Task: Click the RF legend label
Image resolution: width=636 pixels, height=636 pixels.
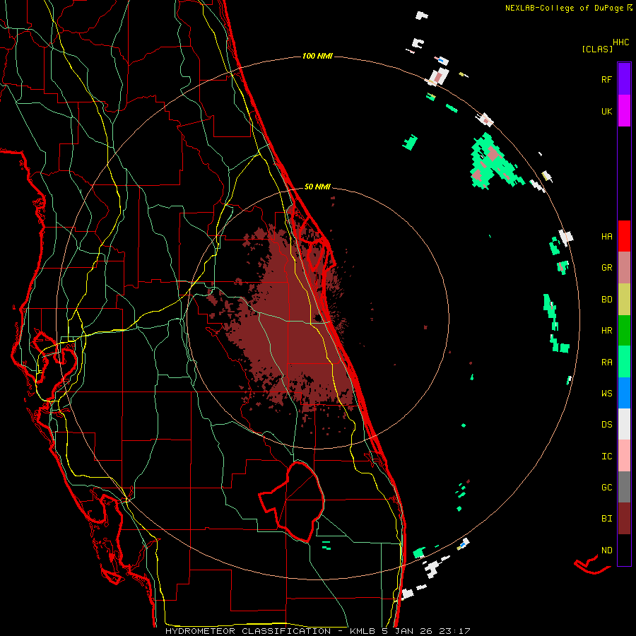Action: [x=606, y=79]
